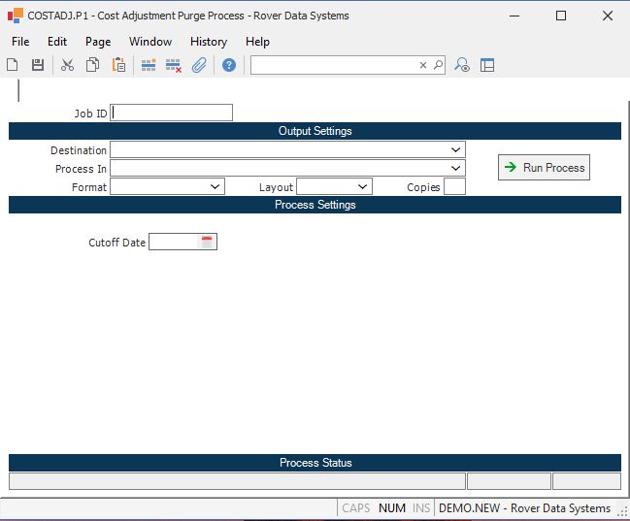Clear the toolbar search box with X
This screenshot has height=521, width=630.
pos(423,65)
